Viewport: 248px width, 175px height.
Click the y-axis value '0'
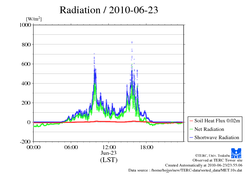coord(29,122)
